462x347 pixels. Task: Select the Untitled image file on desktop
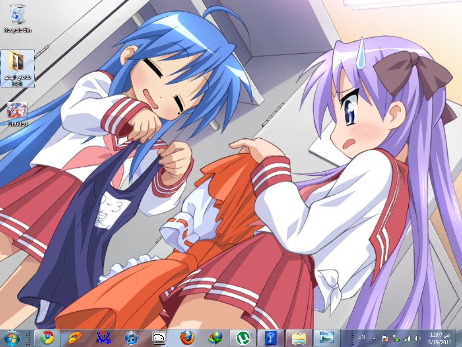pyautogui.click(x=17, y=114)
